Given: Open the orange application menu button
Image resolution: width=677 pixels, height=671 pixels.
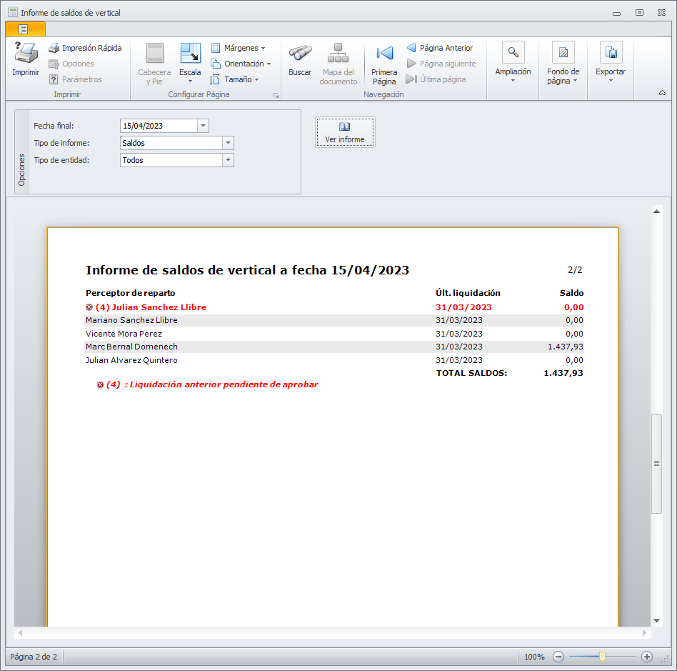Looking at the screenshot, I should tap(26, 29).
